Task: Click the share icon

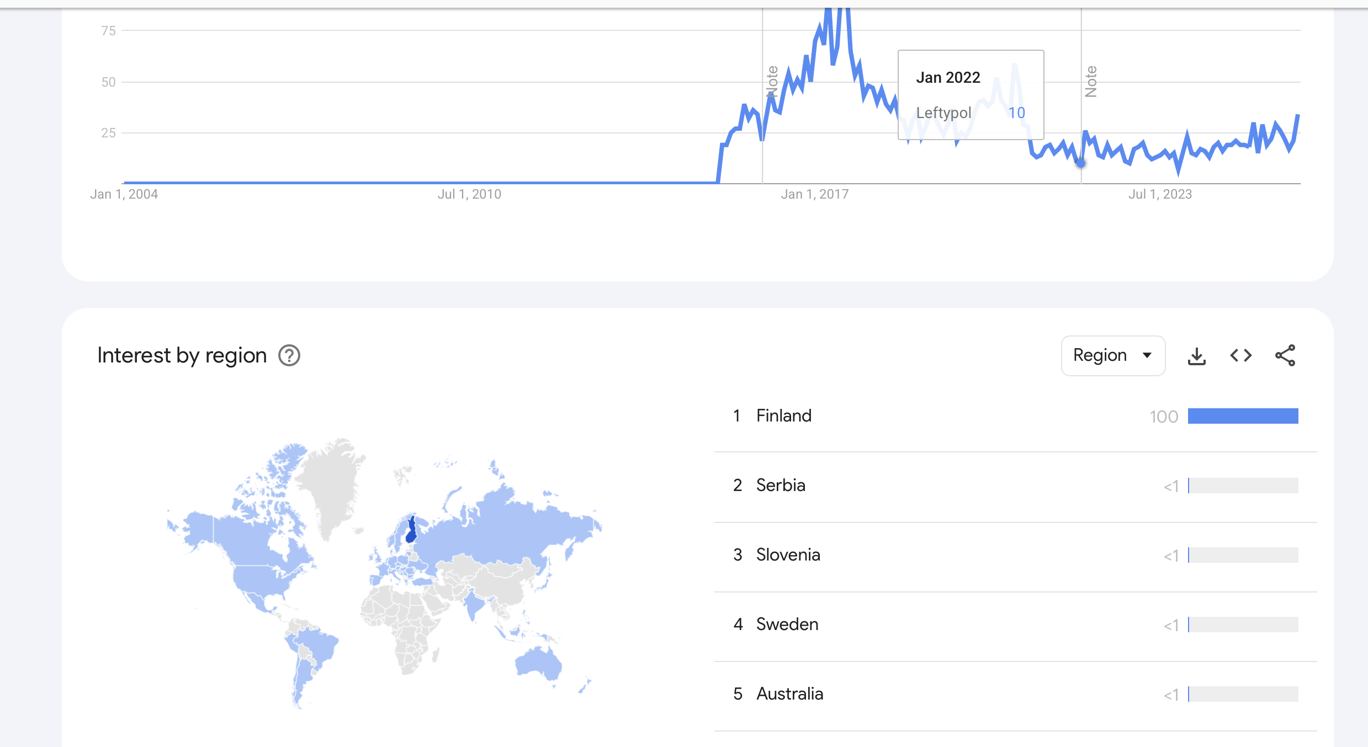Action: [1285, 356]
